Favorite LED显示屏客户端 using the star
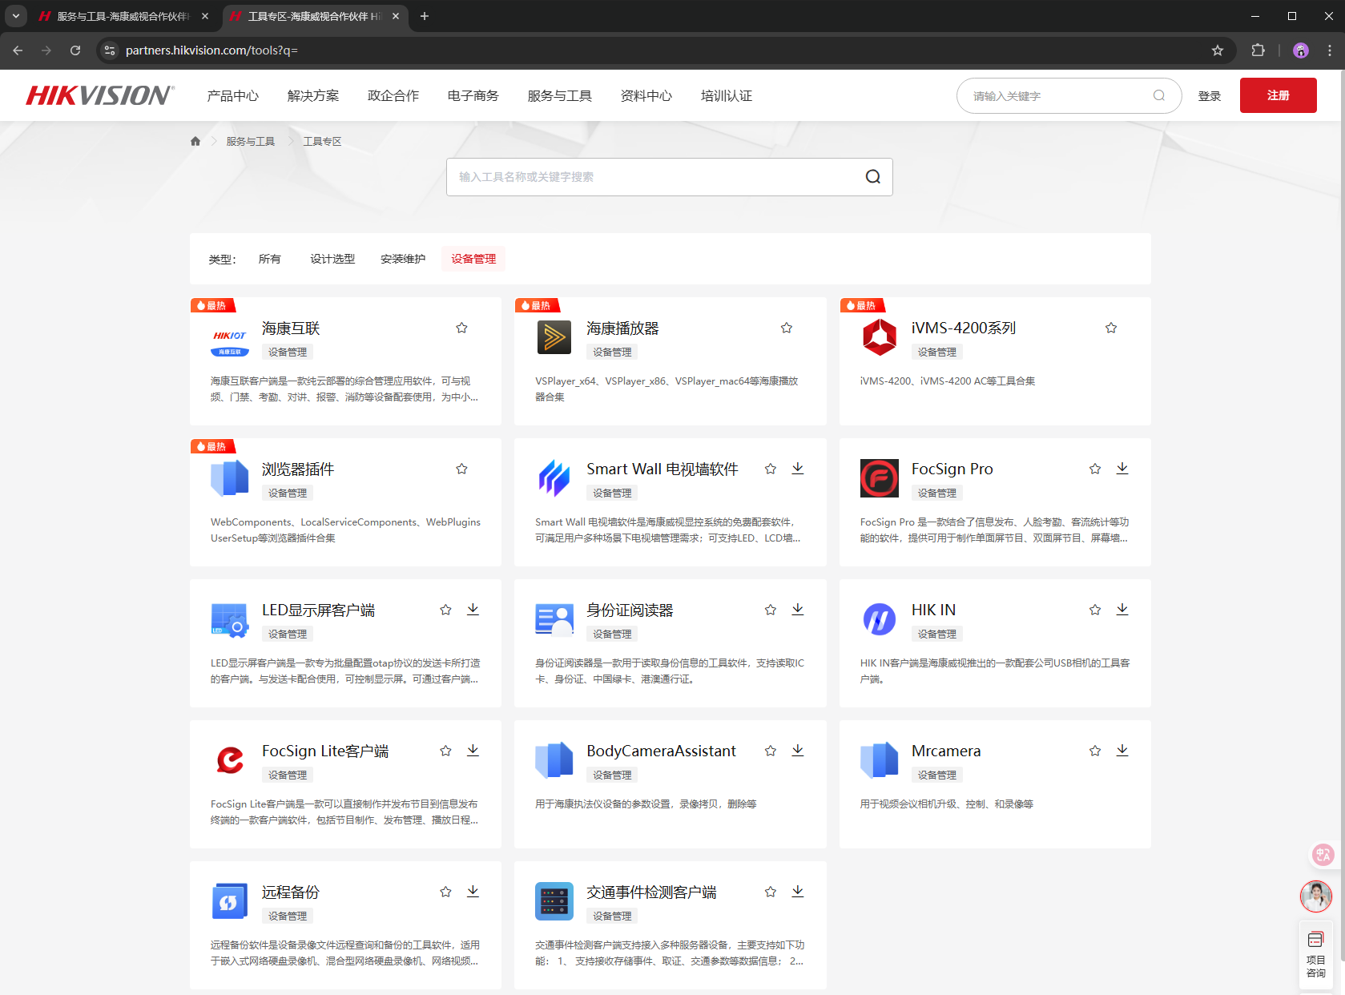1345x995 pixels. (445, 610)
